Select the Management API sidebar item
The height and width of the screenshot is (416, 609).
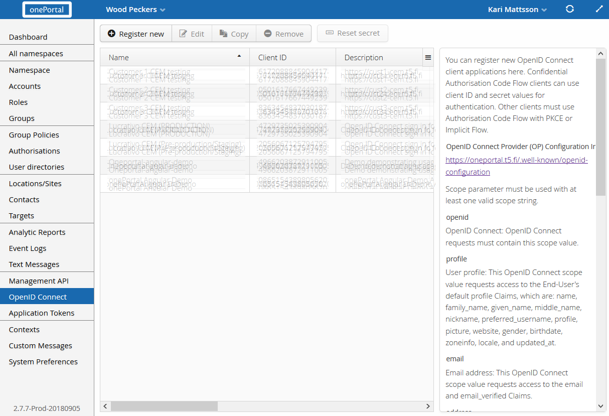point(39,281)
